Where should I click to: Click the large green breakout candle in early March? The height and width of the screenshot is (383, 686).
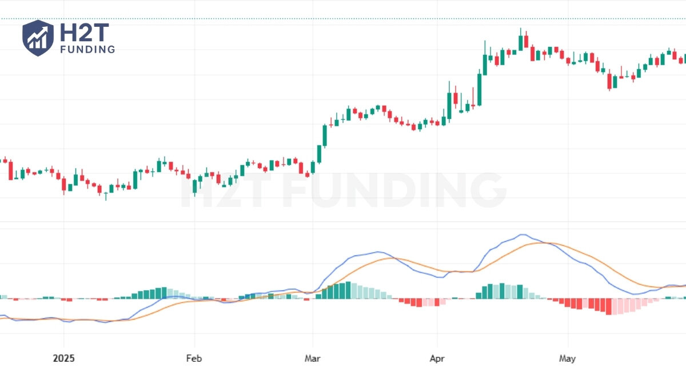[325, 135]
